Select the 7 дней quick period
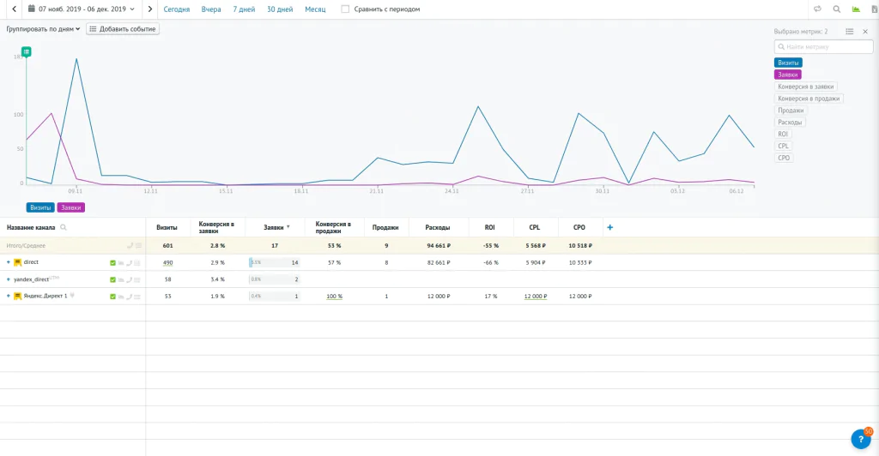The height and width of the screenshot is (456, 879). pos(244,9)
